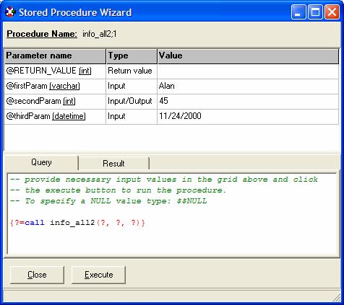Switch to the Result tab

113,164
